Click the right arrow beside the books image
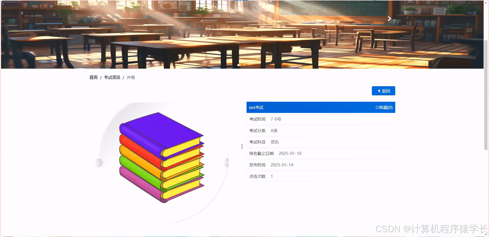The width and height of the screenshot is (489, 237). (227, 163)
